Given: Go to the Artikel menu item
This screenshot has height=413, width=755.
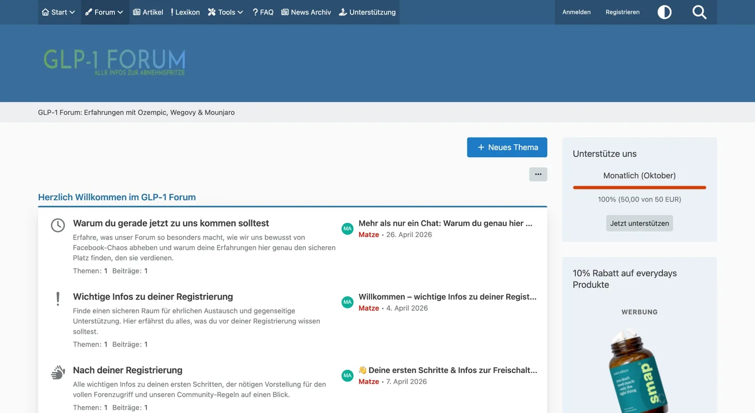Looking at the screenshot, I should click(x=148, y=12).
